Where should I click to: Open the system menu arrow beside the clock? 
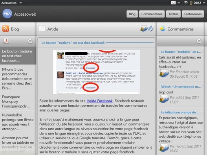204,3
